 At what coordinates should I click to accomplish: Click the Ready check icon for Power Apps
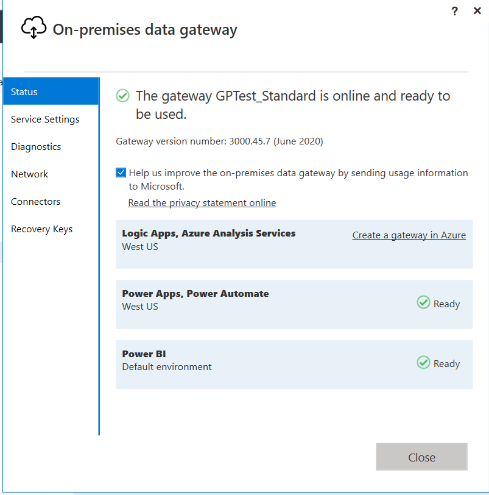click(423, 302)
